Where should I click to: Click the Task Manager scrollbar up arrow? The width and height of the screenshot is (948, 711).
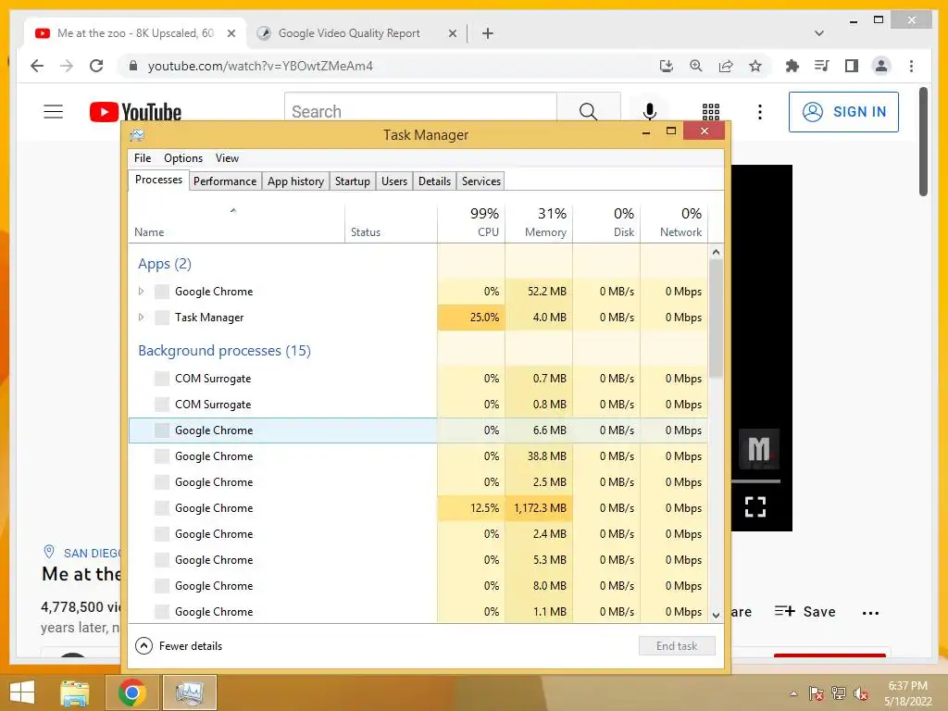point(716,252)
